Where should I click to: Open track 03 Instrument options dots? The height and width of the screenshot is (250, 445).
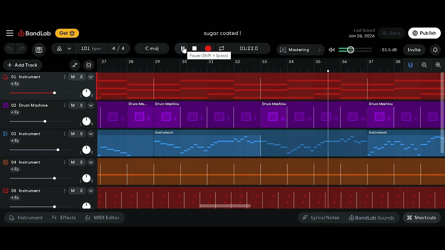[x=64, y=134]
